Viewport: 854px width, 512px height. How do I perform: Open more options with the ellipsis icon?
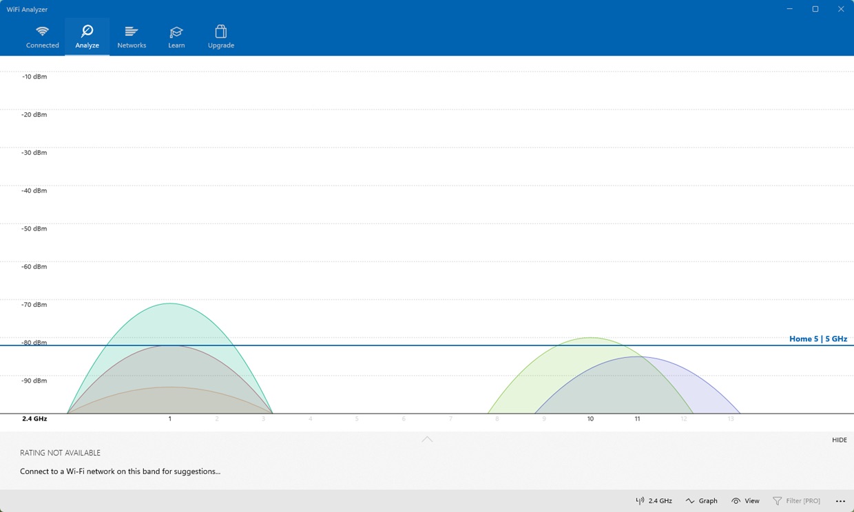(x=840, y=500)
